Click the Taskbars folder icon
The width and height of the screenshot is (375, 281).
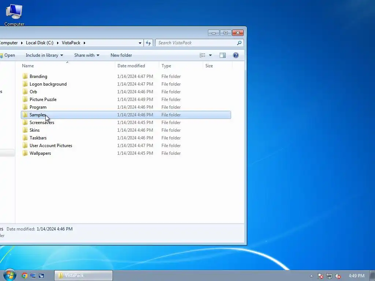pyautogui.click(x=25, y=138)
